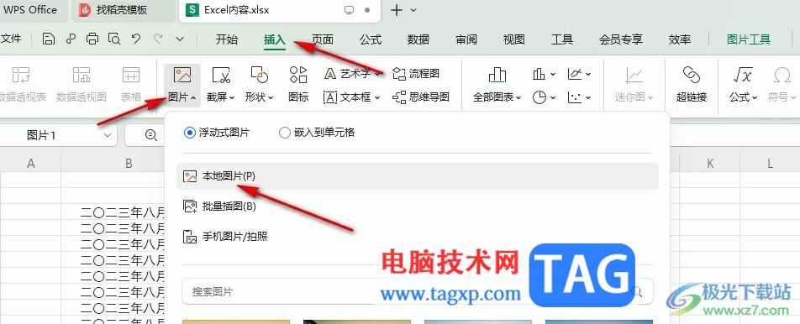Image resolution: width=800 pixels, height=324 pixels.
Task: Open the 艺术字 WordArt dropdown
Action: pos(351,74)
